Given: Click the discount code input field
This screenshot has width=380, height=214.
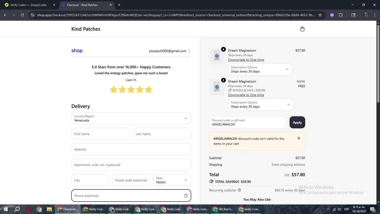Looking at the screenshot, I should pyautogui.click(x=248, y=122).
